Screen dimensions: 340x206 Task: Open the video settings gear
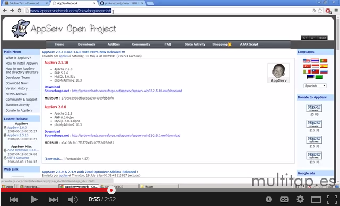(x=300, y=199)
